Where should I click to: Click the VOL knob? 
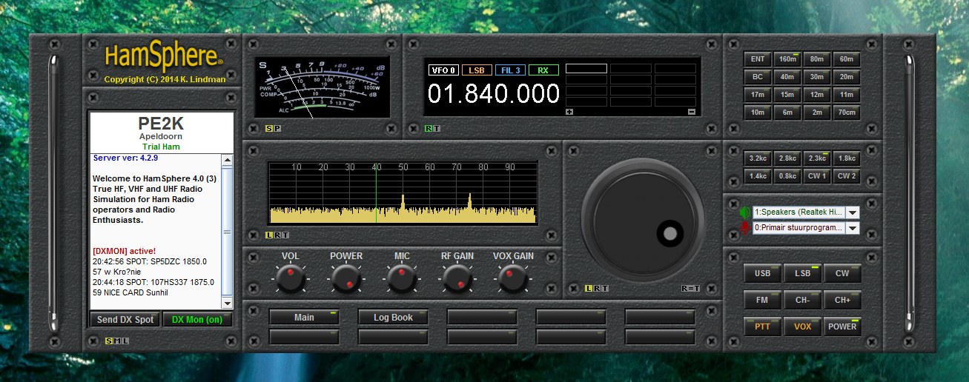pyautogui.click(x=290, y=279)
